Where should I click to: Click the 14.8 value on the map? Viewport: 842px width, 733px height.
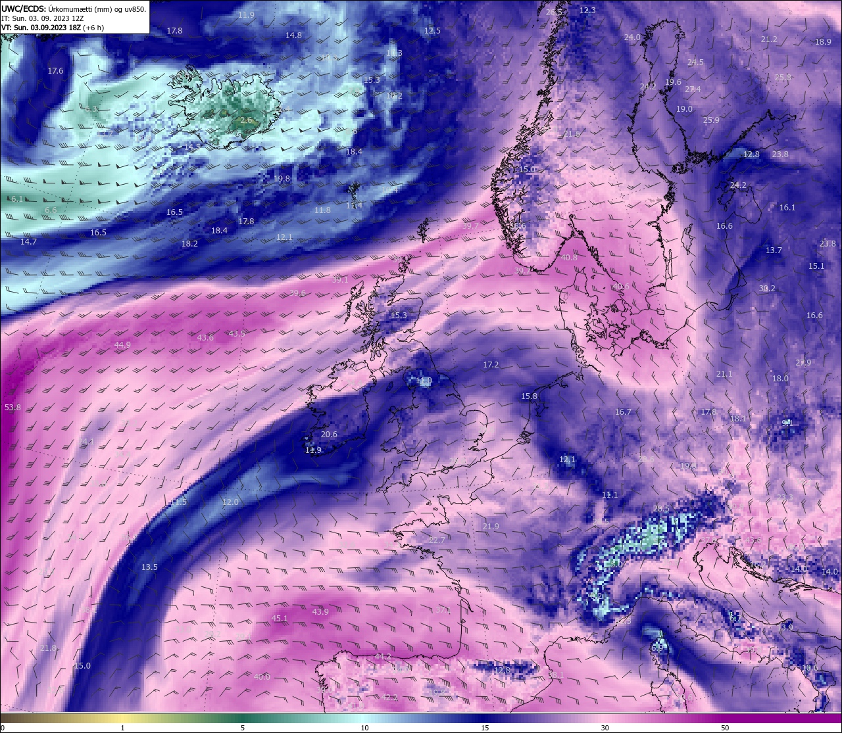[x=293, y=35]
